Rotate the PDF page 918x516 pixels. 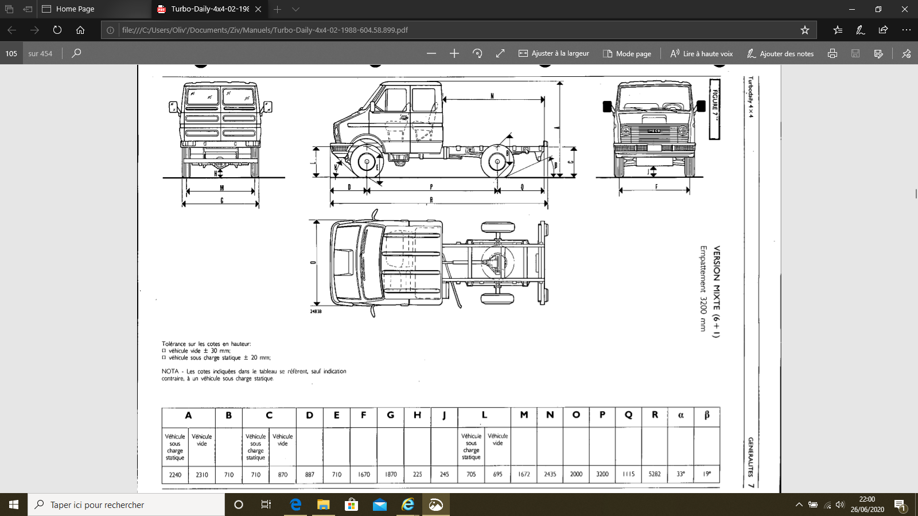[477, 53]
